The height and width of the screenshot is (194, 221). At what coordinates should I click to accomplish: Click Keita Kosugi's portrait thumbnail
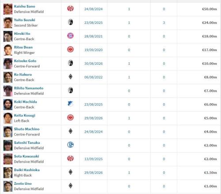tap(8, 118)
